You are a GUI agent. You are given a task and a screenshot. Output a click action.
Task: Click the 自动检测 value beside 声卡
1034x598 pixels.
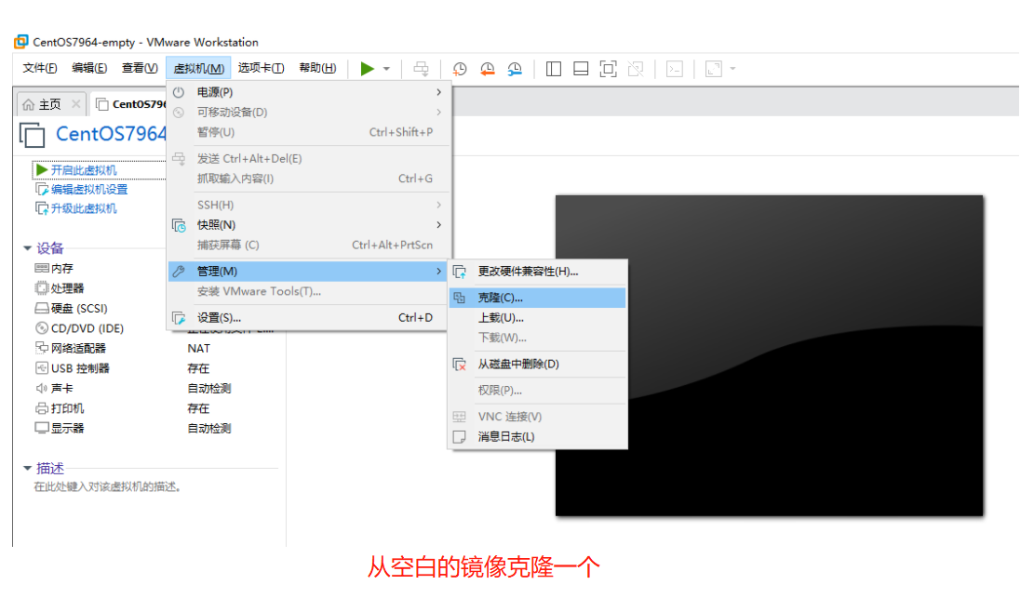(x=209, y=389)
